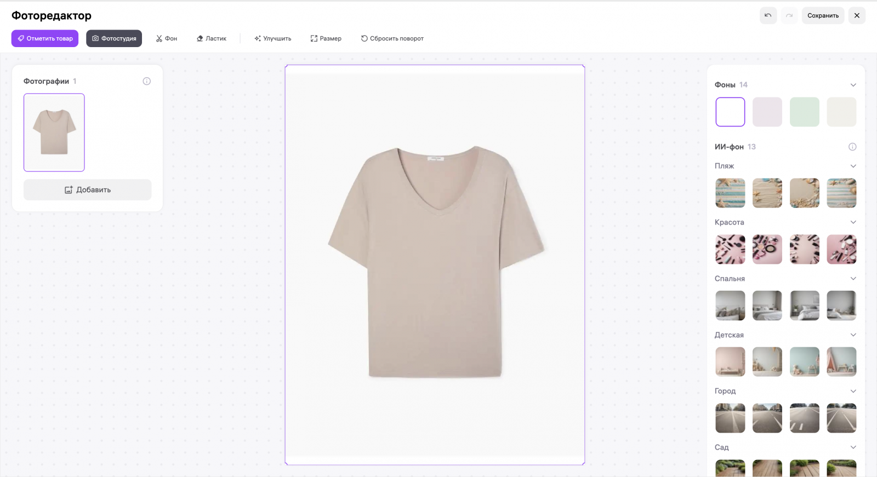
Task: Choose the third Город background
Action: (x=805, y=418)
